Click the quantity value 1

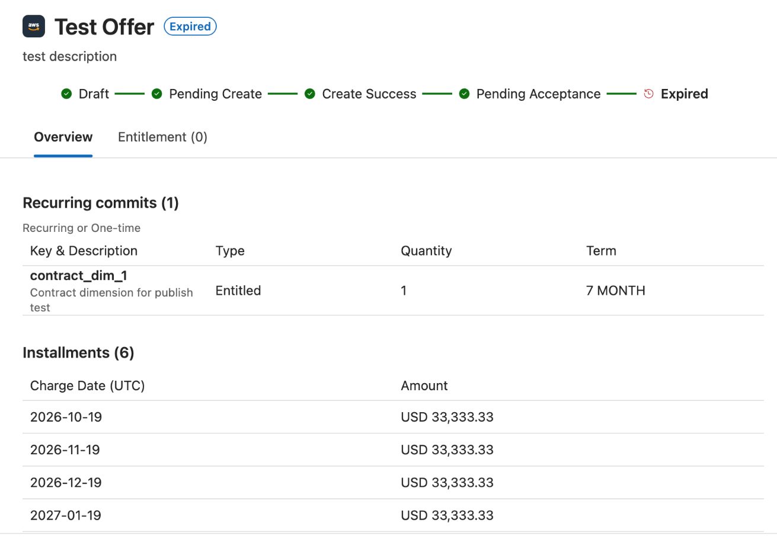coord(404,291)
